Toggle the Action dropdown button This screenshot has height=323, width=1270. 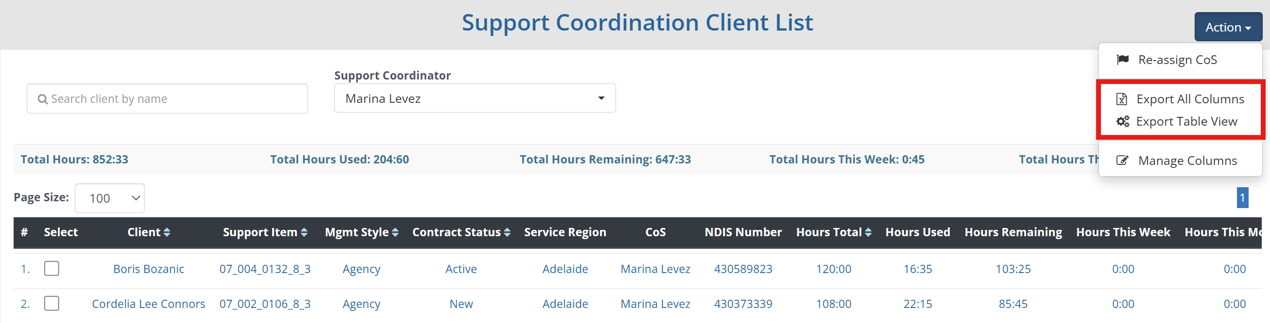[1228, 27]
